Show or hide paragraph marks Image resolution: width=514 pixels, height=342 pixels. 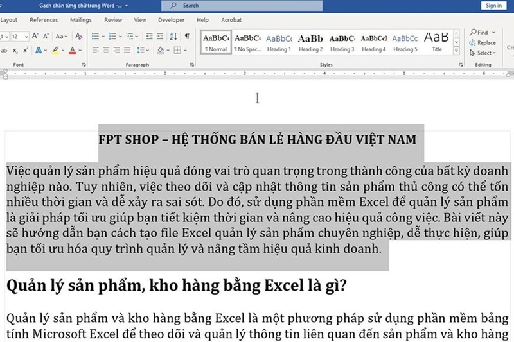[x=187, y=36]
